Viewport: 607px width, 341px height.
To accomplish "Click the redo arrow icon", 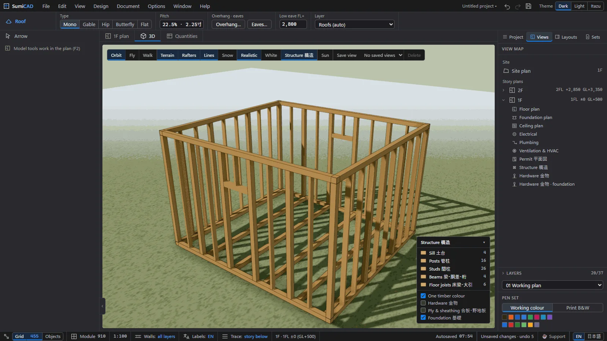I will point(518,6).
